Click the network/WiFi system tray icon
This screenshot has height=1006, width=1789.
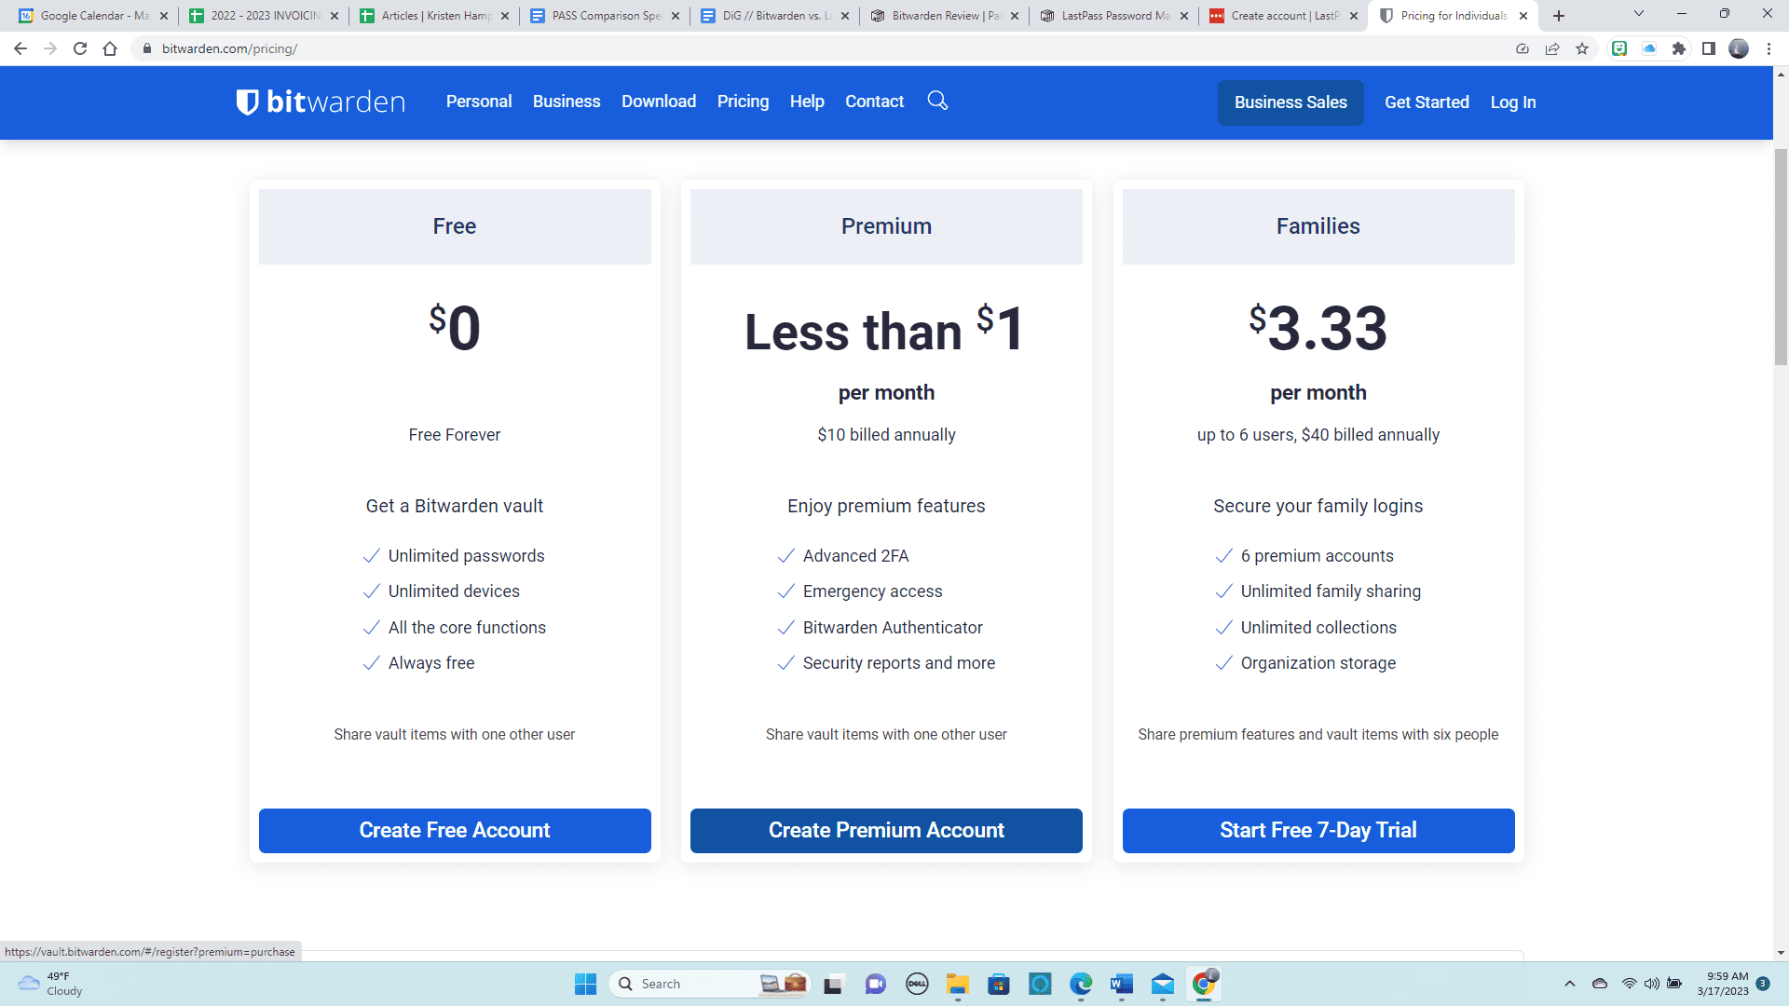(x=1626, y=983)
